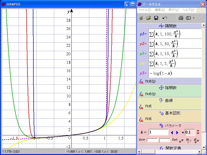This screenshot has width=207, height=155.
Task: Expand the 関数定義 section header
Action: tap(169, 148)
